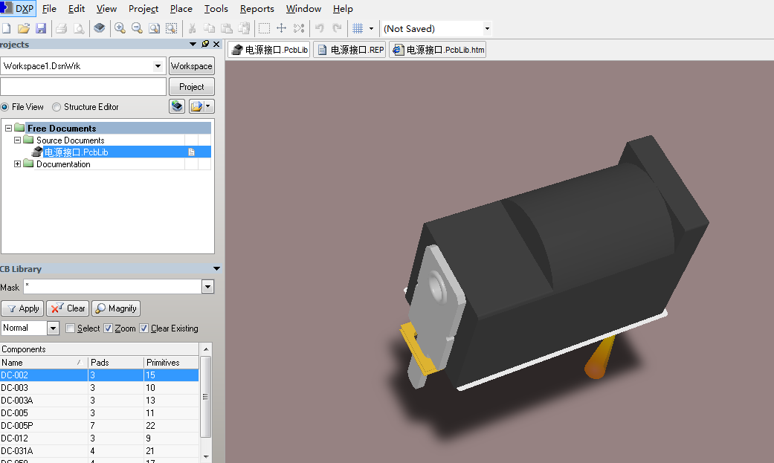Click the grid settings icon

[358, 29]
